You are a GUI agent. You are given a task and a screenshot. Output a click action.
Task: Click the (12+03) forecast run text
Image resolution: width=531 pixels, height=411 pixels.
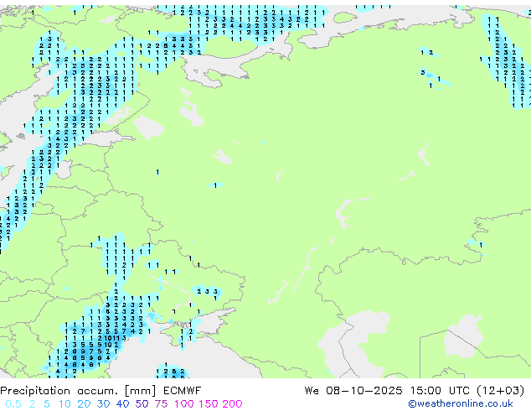[501, 391]
